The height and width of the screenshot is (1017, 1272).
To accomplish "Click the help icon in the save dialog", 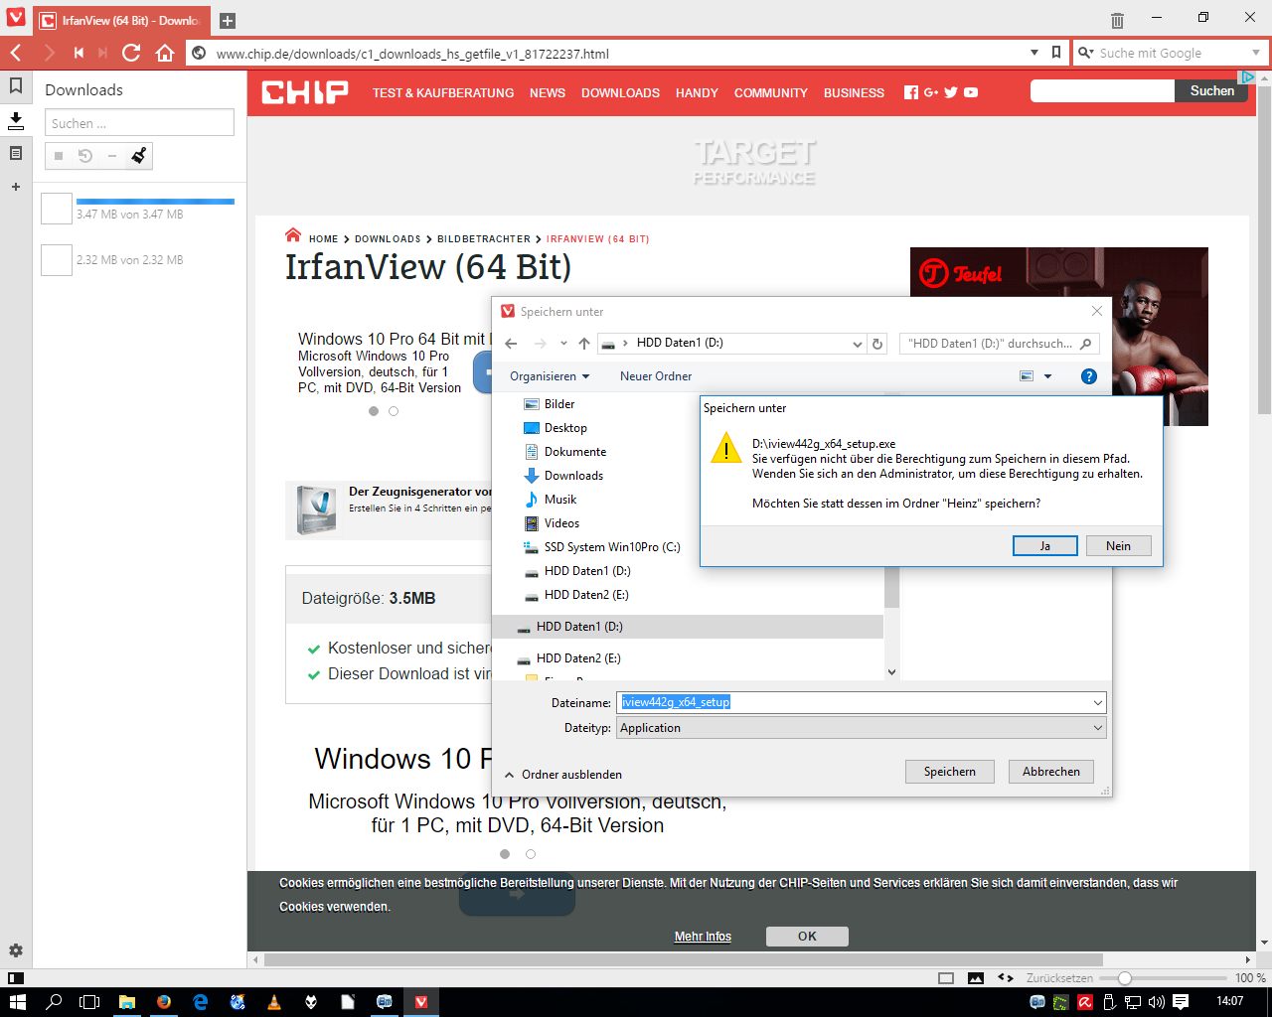I will pos(1089,376).
